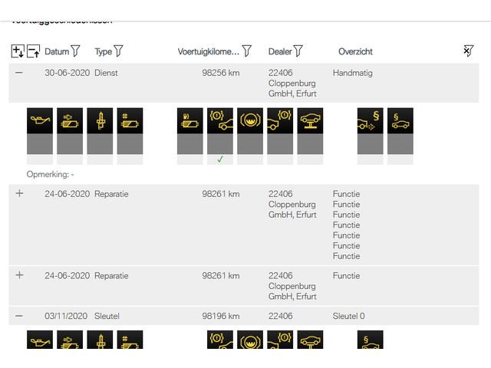Click the rear brake icon in Dienst row
The width and height of the screenshot is (491, 368).
pos(280,121)
